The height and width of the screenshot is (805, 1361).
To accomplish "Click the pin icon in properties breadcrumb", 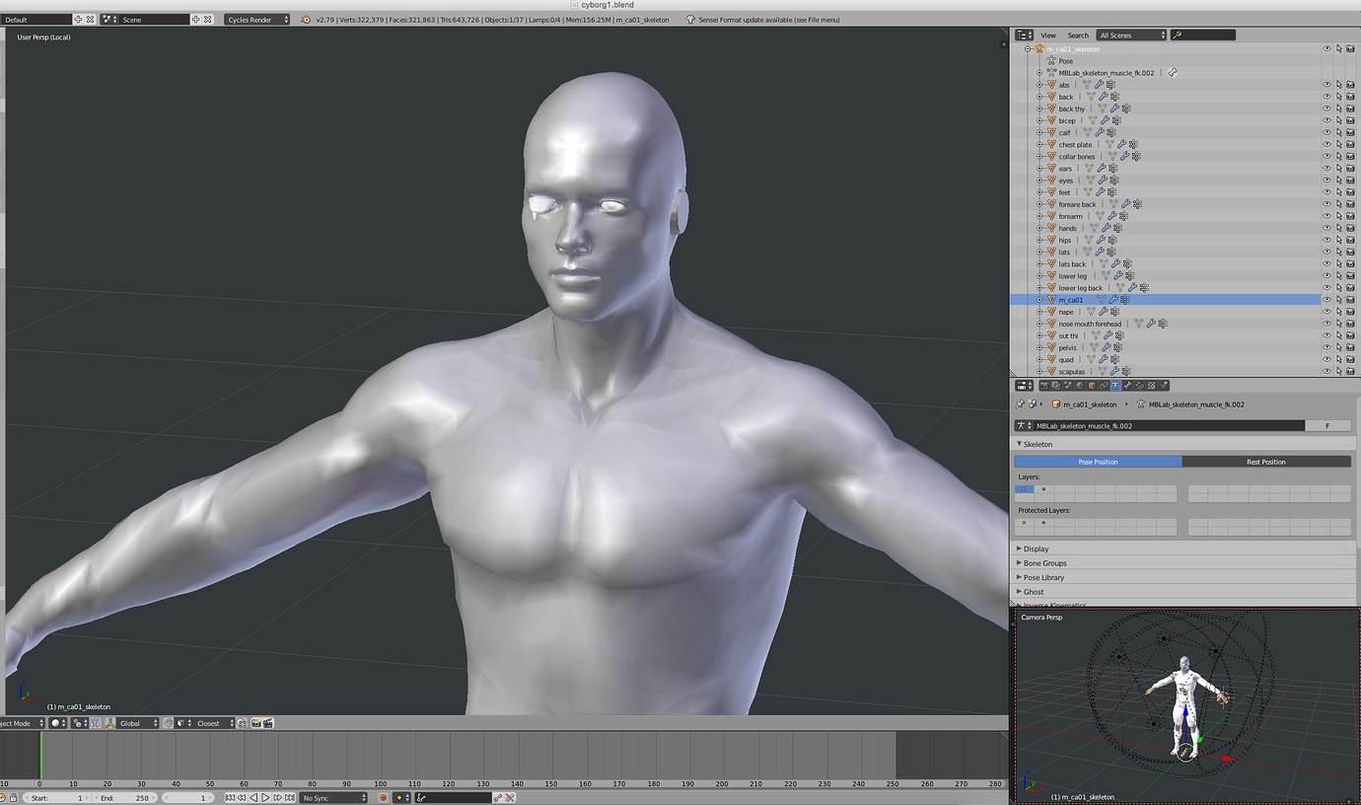I will click(x=1021, y=403).
